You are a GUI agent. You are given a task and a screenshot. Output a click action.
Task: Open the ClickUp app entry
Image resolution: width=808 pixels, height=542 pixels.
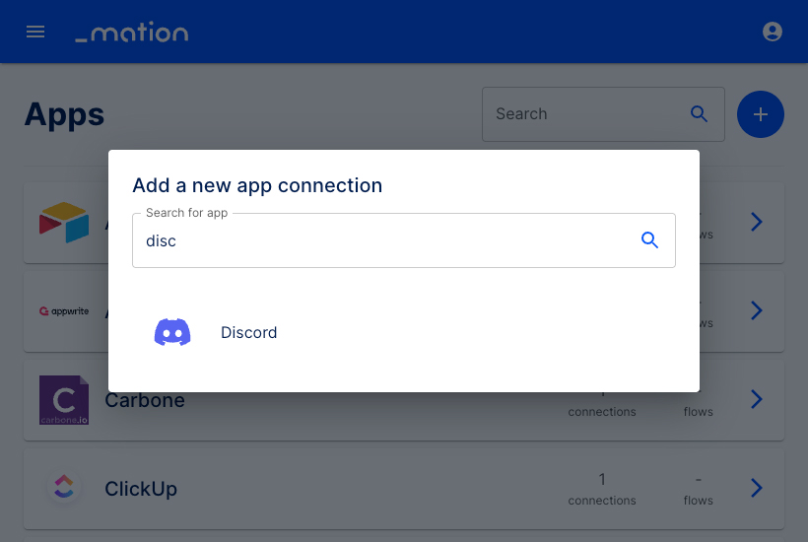coord(403,489)
